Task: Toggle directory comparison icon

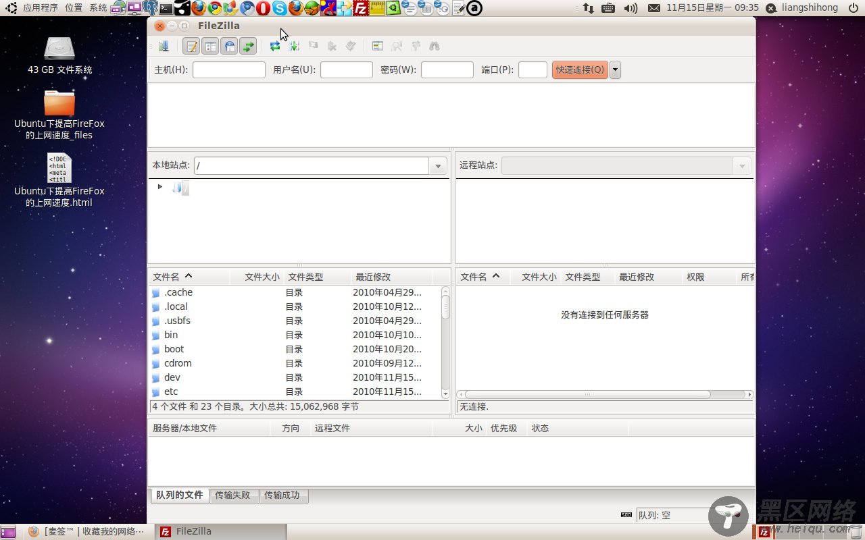Action: click(x=397, y=47)
